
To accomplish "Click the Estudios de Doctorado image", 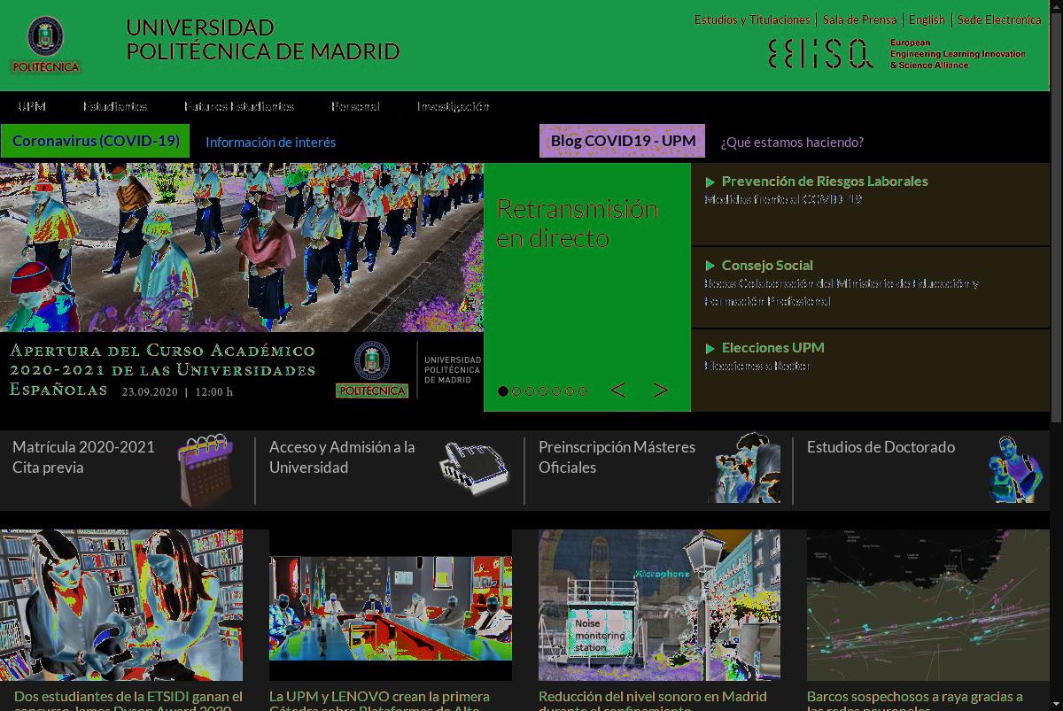I will (x=1015, y=468).
